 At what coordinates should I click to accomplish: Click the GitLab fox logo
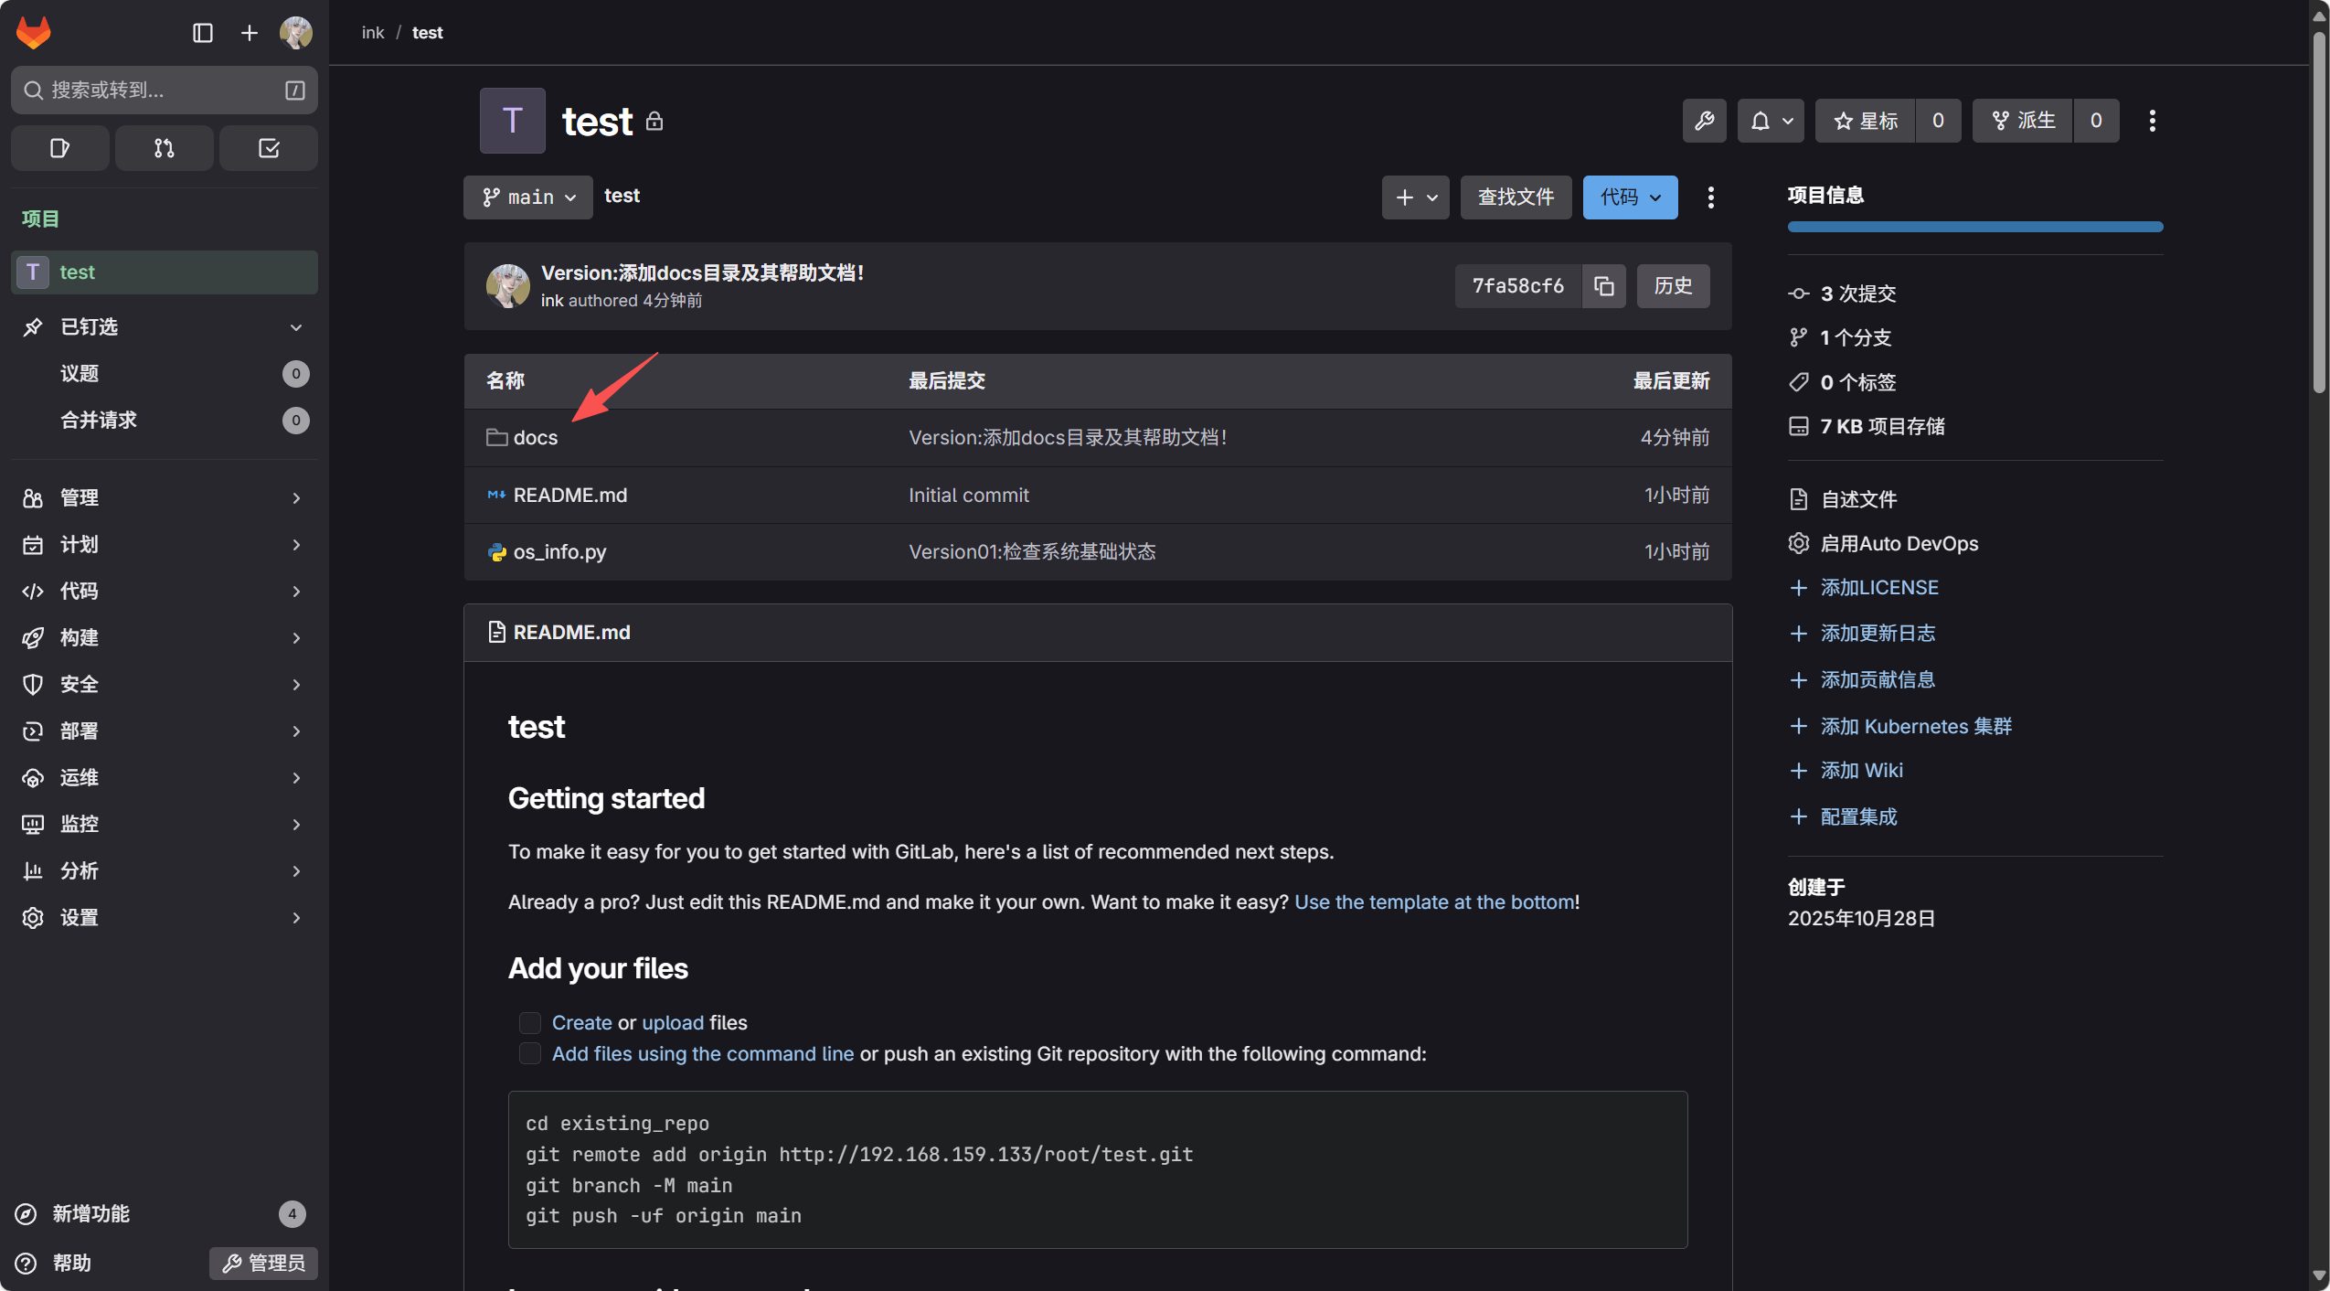click(x=34, y=33)
